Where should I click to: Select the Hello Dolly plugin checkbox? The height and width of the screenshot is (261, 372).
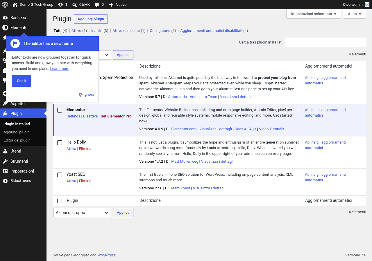[x=60, y=143]
